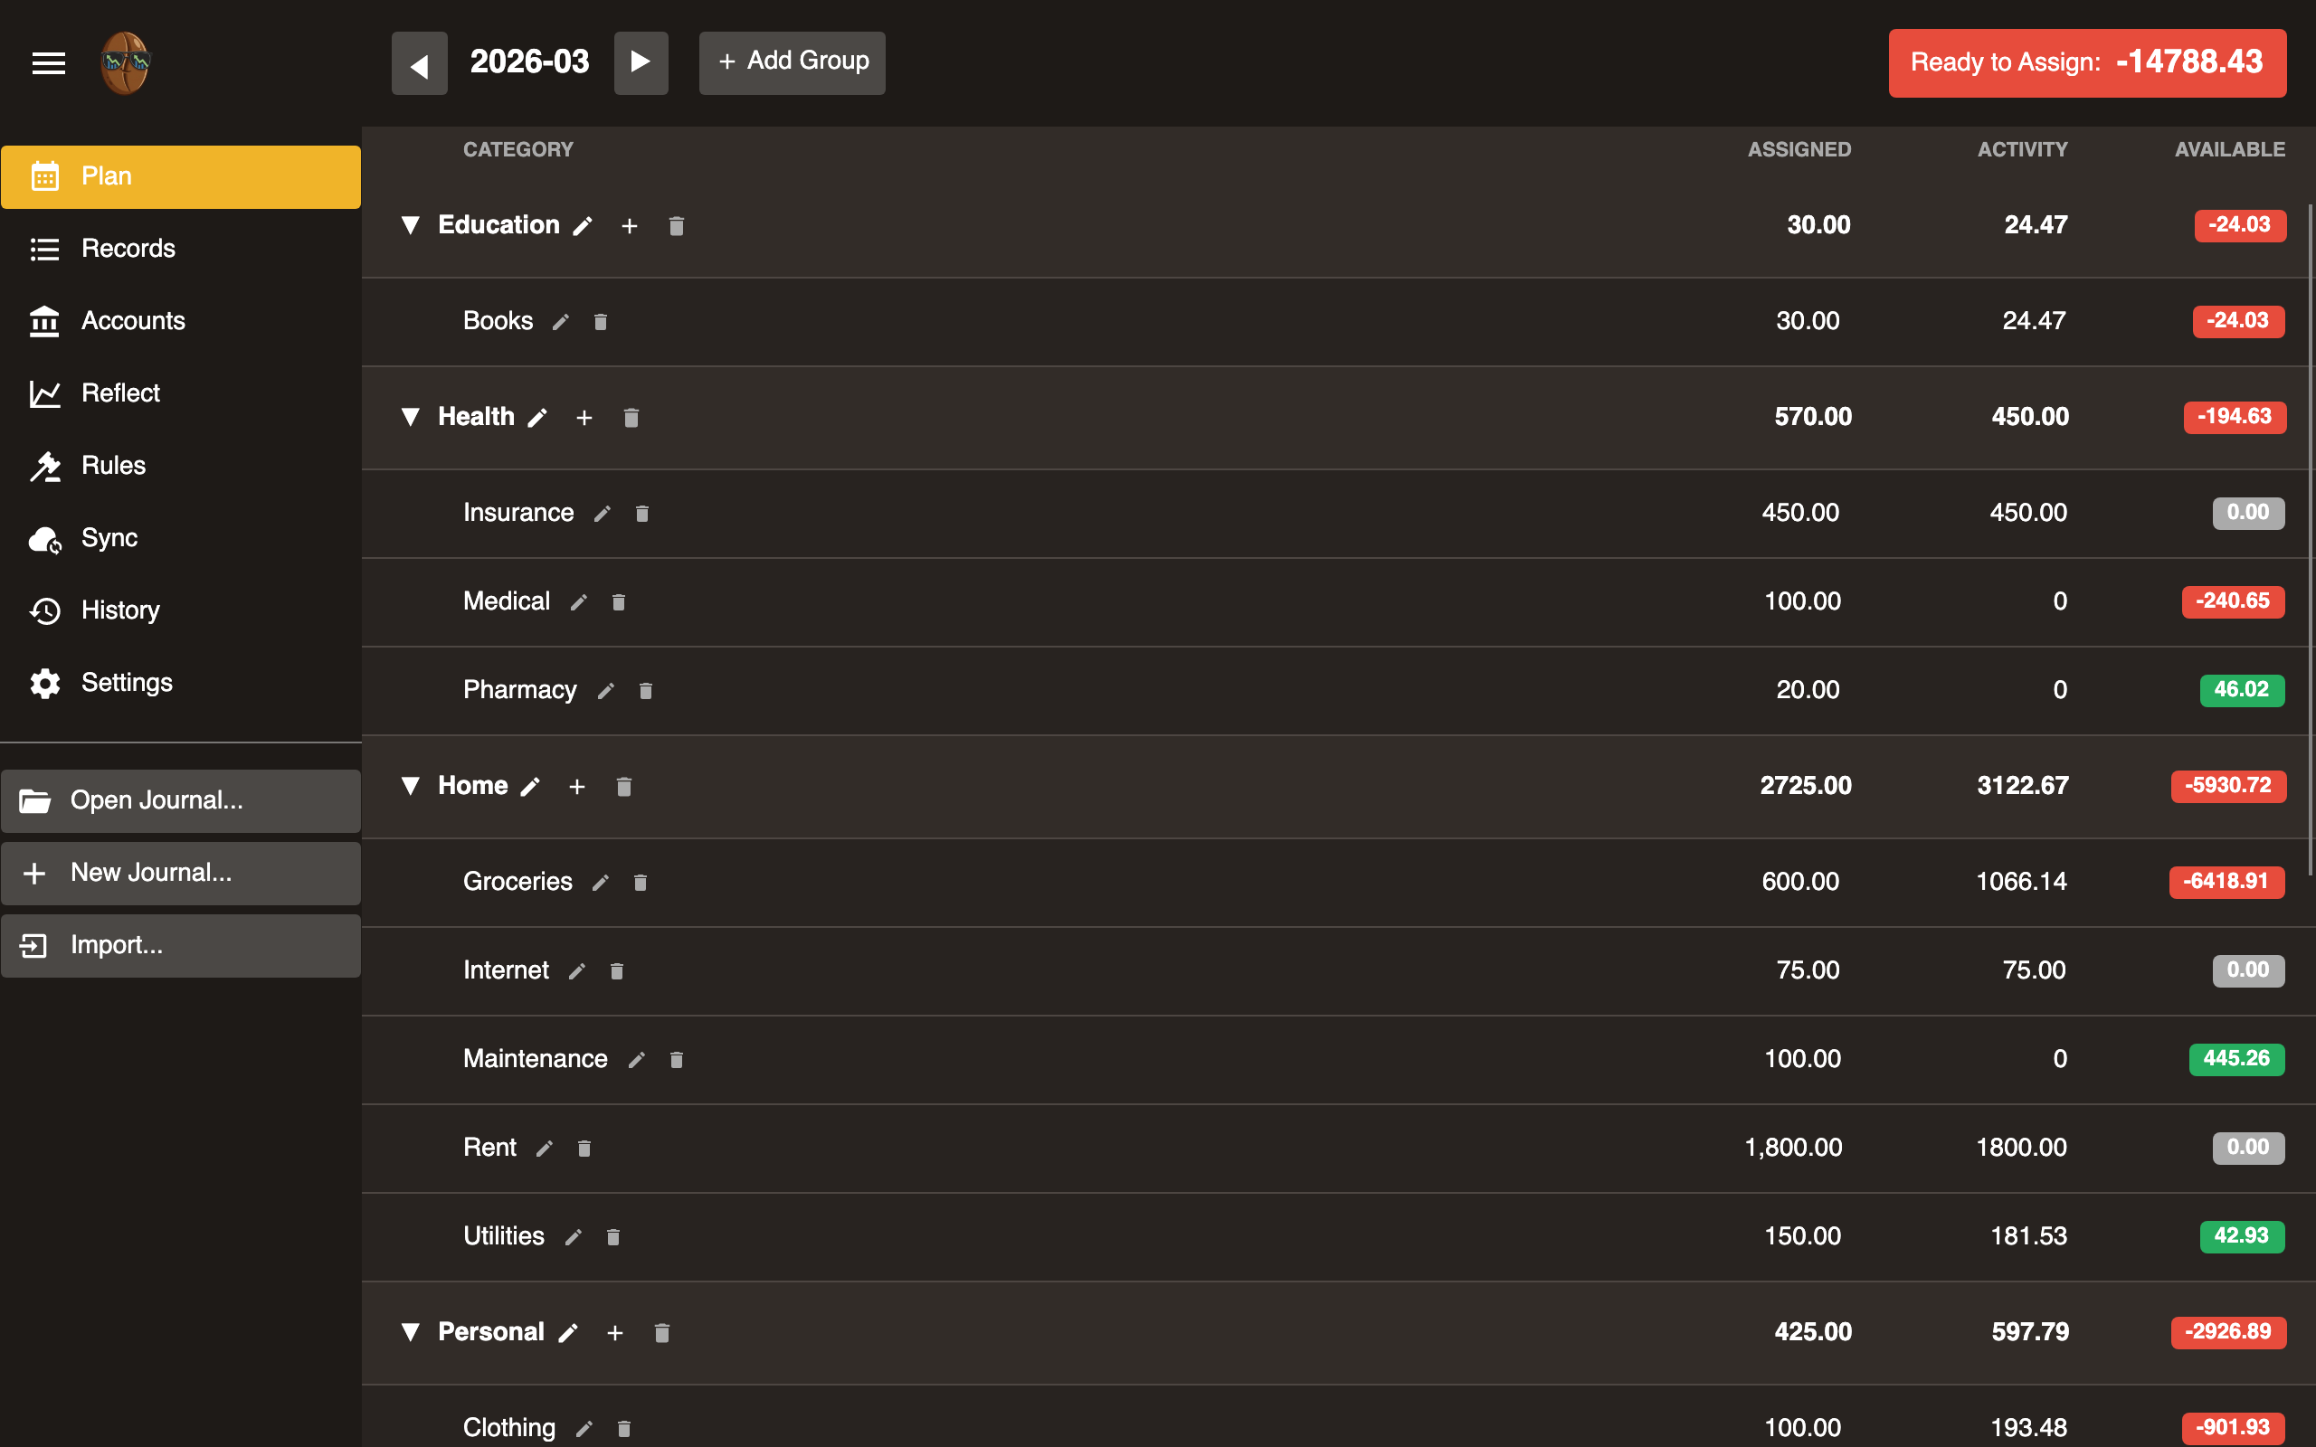Collapse the Home group
The width and height of the screenshot is (2316, 1447).
click(x=411, y=786)
